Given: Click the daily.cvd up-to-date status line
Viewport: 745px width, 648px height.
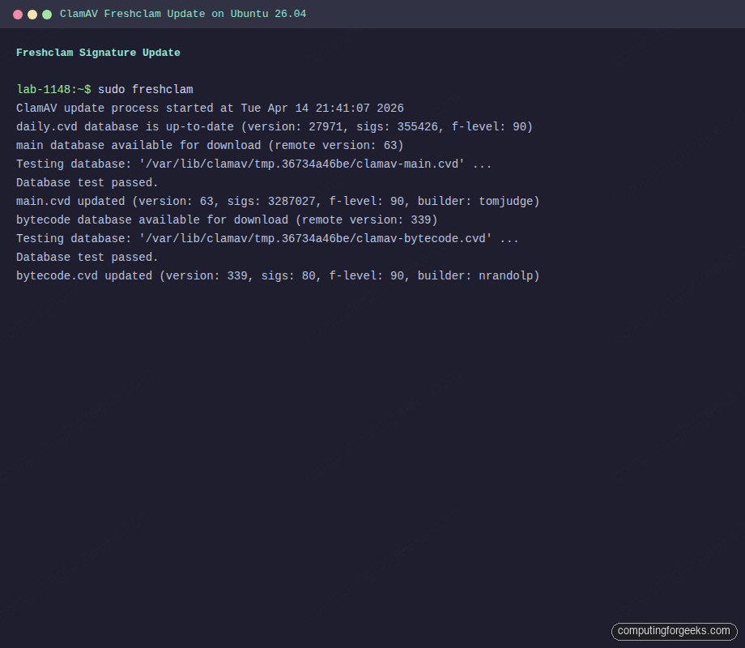Looking at the screenshot, I should point(274,126).
